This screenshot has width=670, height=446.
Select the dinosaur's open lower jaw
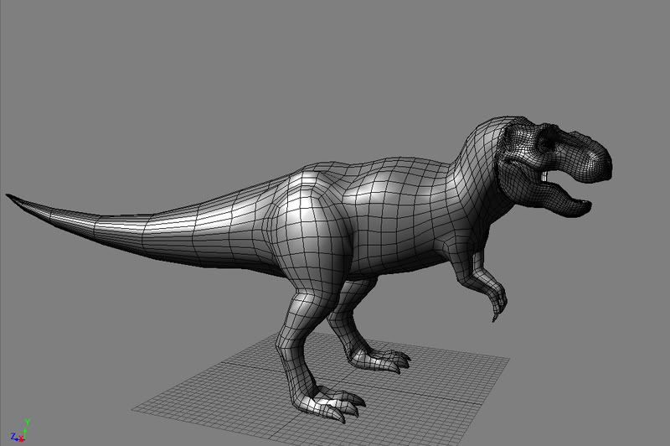559,201
